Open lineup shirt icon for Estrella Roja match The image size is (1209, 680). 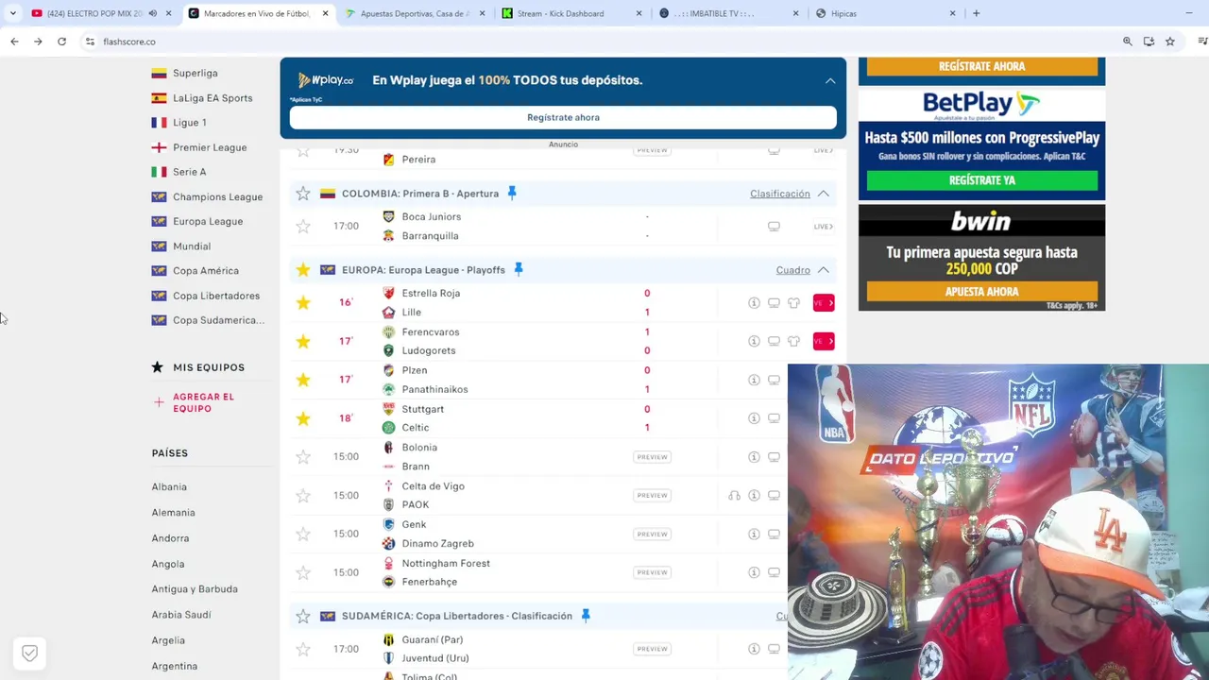click(793, 303)
